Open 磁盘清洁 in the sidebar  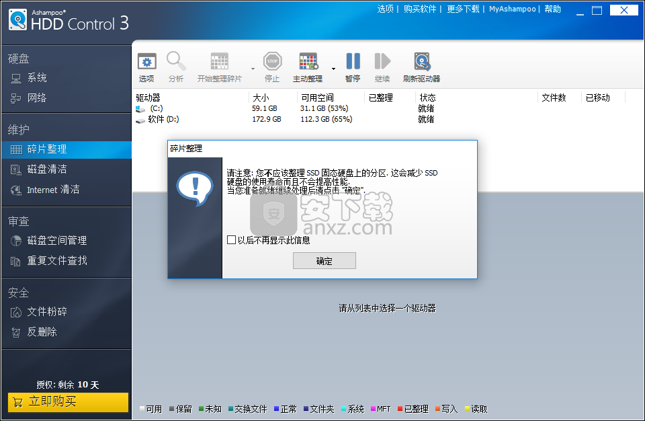click(x=67, y=169)
